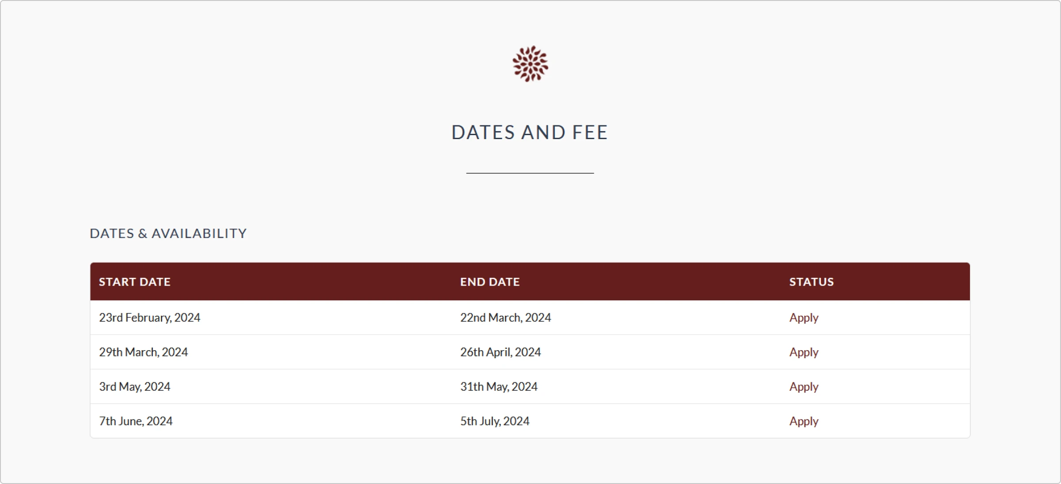Click the maroon table header bar
The width and height of the screenshot is (1061, 484).
point(530,282)
